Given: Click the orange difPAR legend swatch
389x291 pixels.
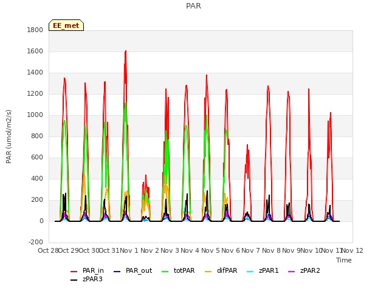Looking at the screenshot, I should click(208, 272).
